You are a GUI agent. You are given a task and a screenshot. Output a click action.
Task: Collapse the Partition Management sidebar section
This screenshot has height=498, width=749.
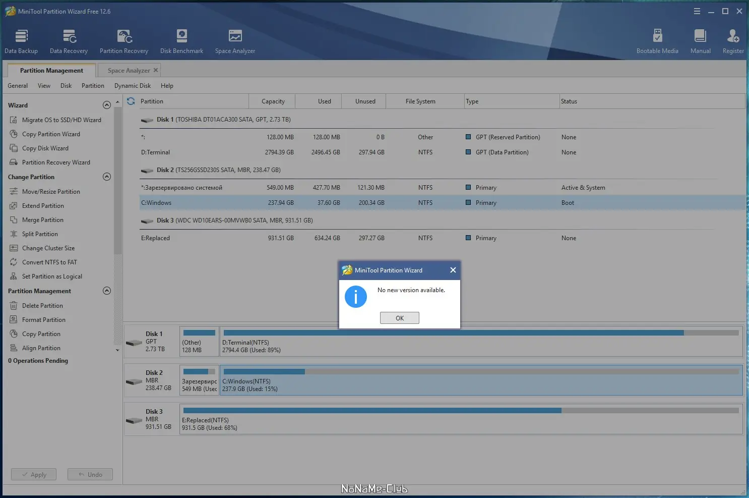pos(107,291)
